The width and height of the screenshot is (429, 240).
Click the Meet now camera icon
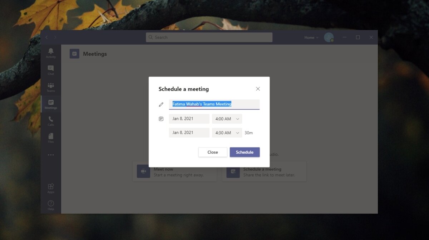click(143, 171)
